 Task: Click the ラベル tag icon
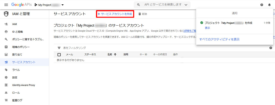pos(6,70)
